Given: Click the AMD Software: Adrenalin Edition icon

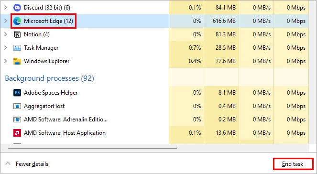Looking at the screenshot, I should point(17,120).
